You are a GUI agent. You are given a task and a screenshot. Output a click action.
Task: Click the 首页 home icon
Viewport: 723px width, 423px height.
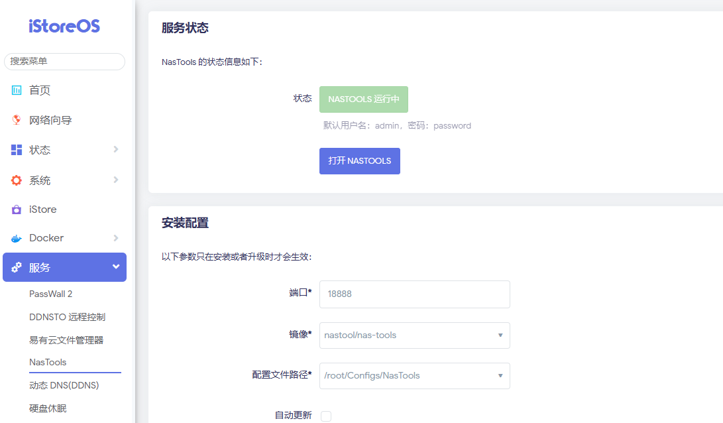coord(17,90)
